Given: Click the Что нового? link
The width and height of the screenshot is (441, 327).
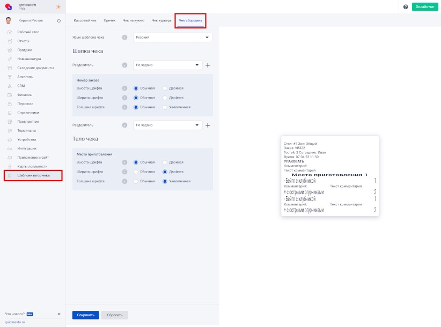Looking at the screenshot, I should (x=14, y=314).
